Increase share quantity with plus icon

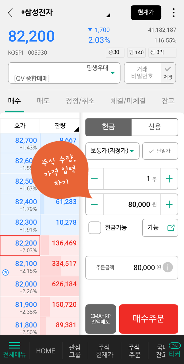[169, 179]
